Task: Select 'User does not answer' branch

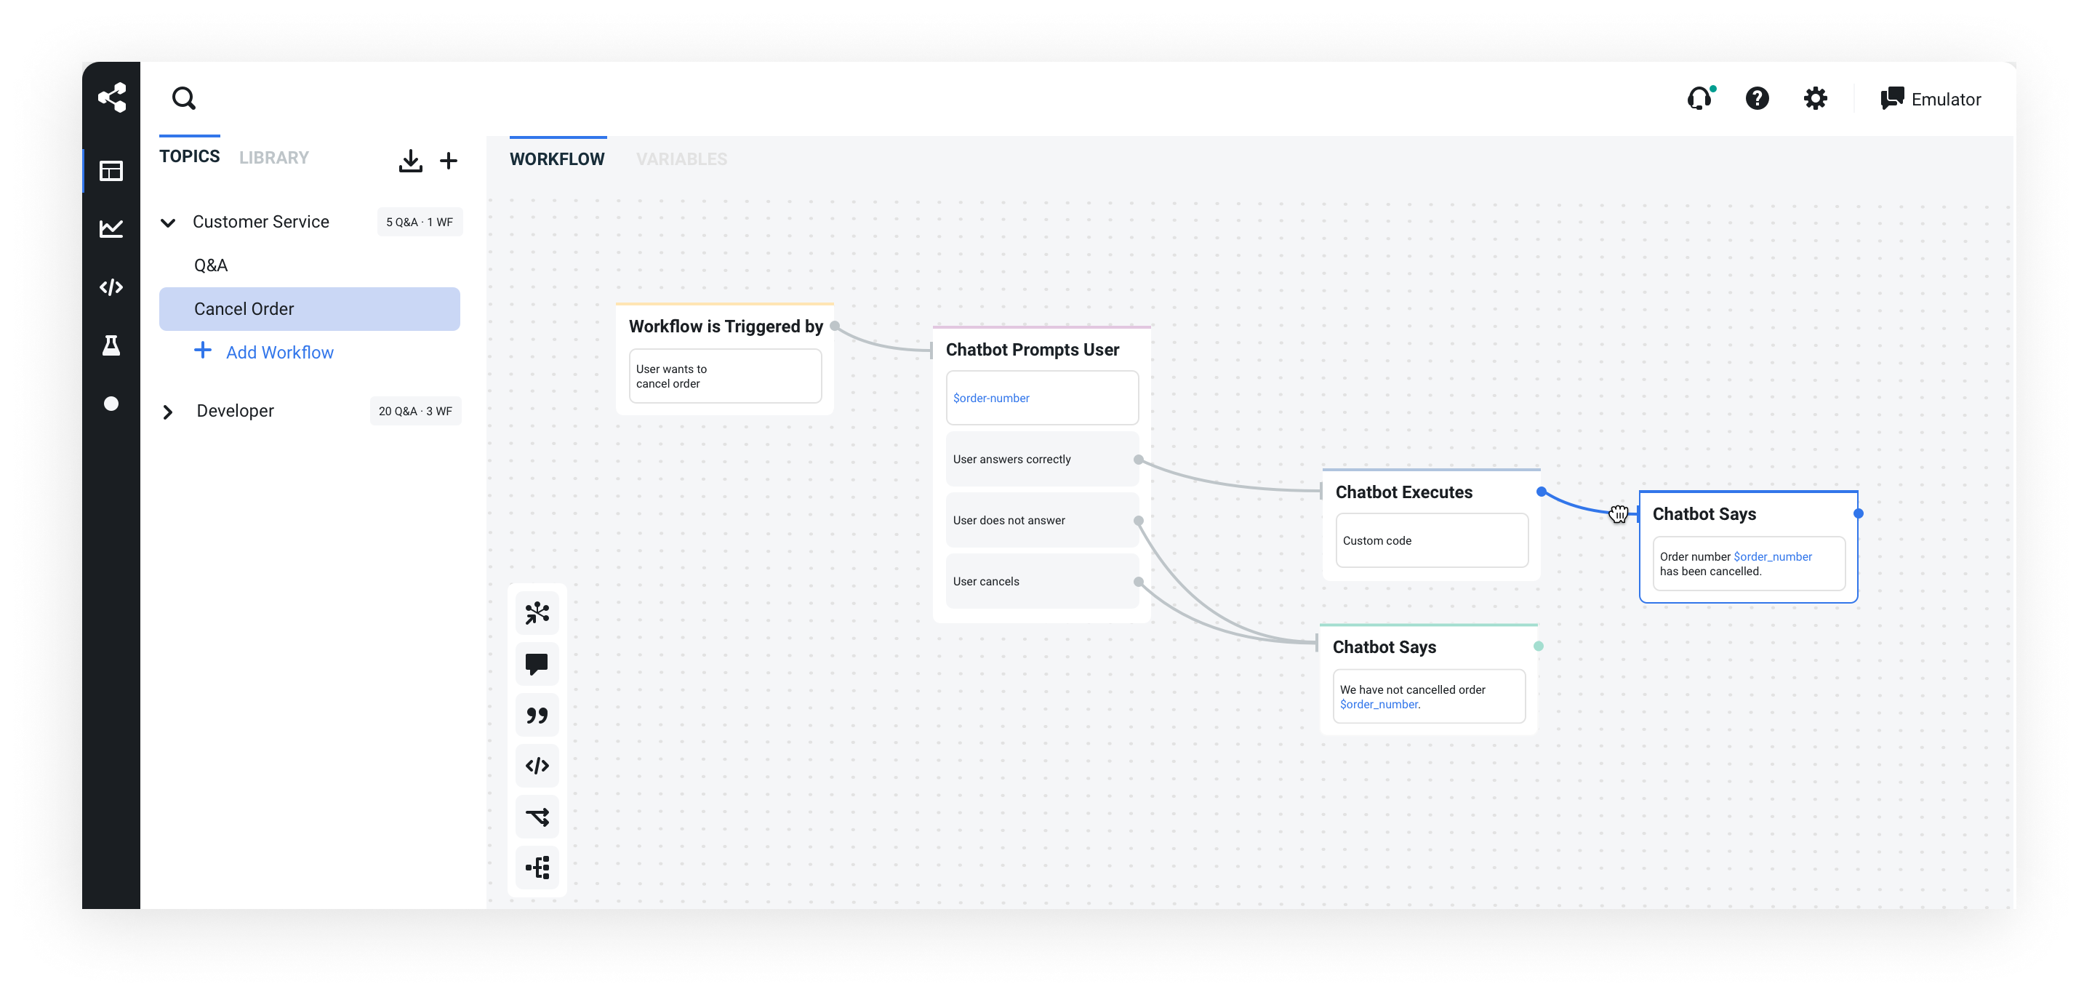Action: (1042, 521)
